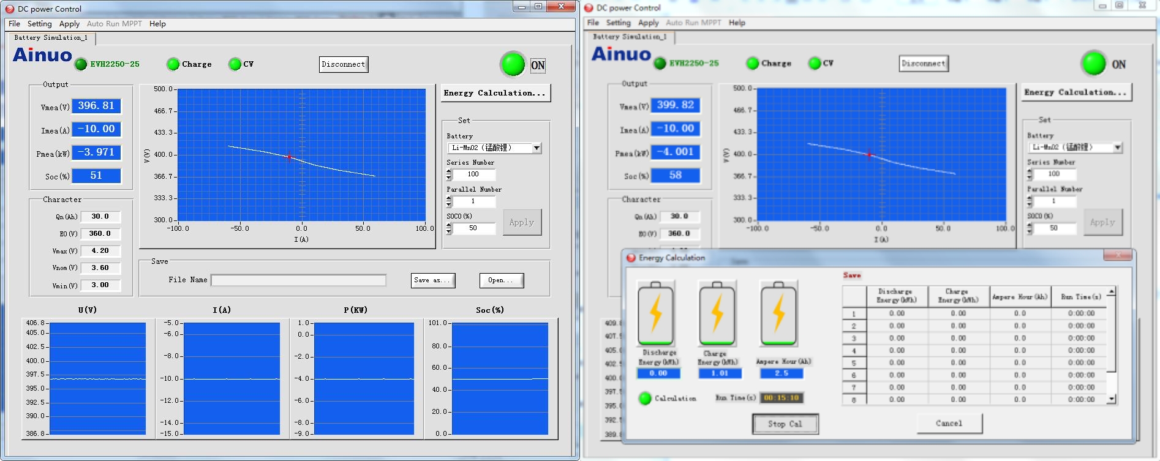The image size is (1160, 461).
Task: Toggle the large green ON indicator in right window
Action: pyautogui.click(x=1093, y=63)
